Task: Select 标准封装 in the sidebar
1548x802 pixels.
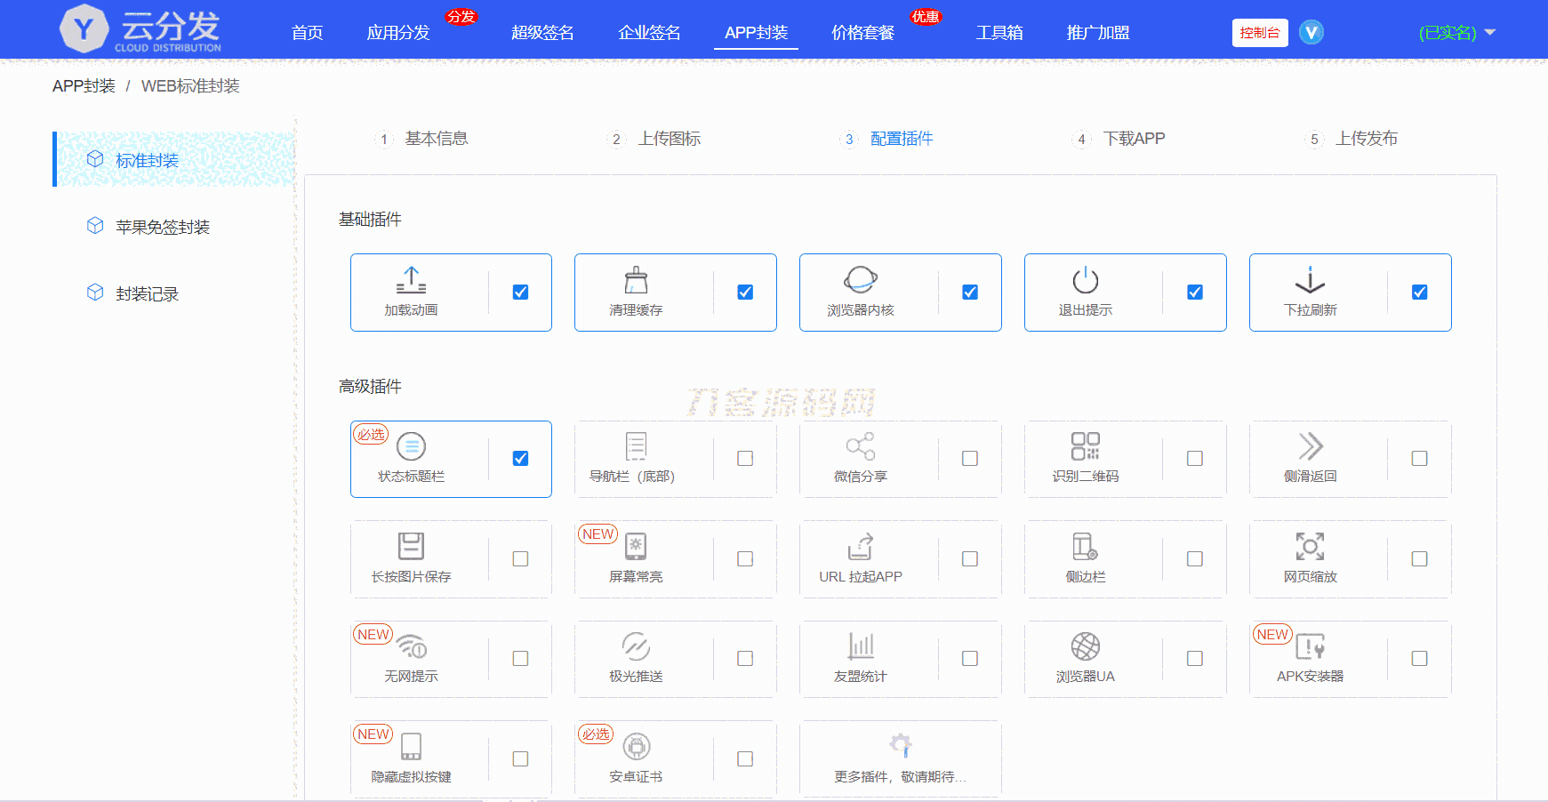Action: click(x=174, y=160)
